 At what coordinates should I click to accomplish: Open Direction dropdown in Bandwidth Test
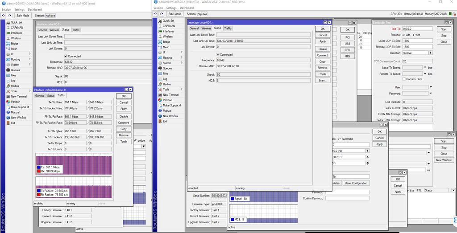pyautogui.click(x=431, y=53)
